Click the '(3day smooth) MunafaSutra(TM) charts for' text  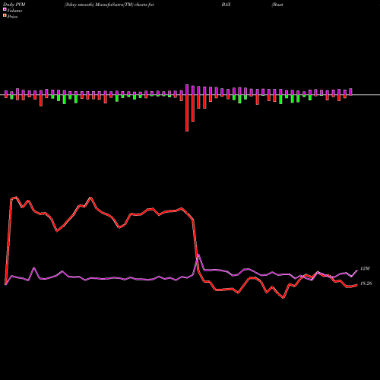109,5
